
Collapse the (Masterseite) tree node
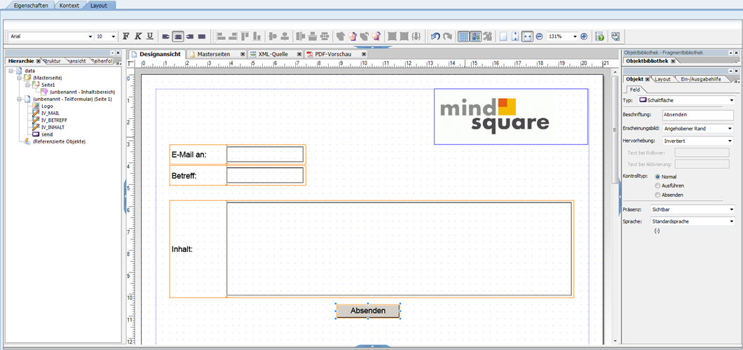click(19, 78)
